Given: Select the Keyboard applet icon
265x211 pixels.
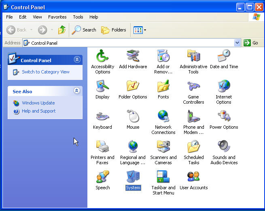Looking at the screenshot, I should pos(102,116).
